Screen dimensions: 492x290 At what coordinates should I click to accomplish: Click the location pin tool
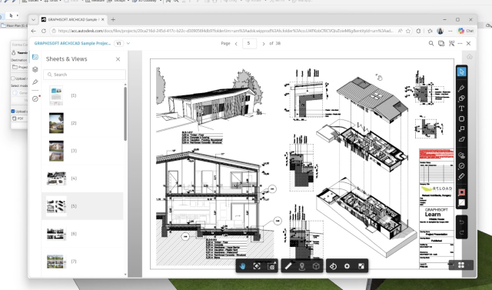pyautogui.click(x=302, y=266)
